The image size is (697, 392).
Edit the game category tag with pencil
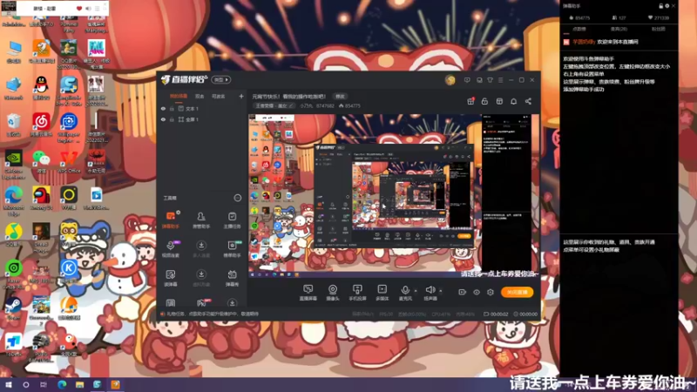(291, 105)
